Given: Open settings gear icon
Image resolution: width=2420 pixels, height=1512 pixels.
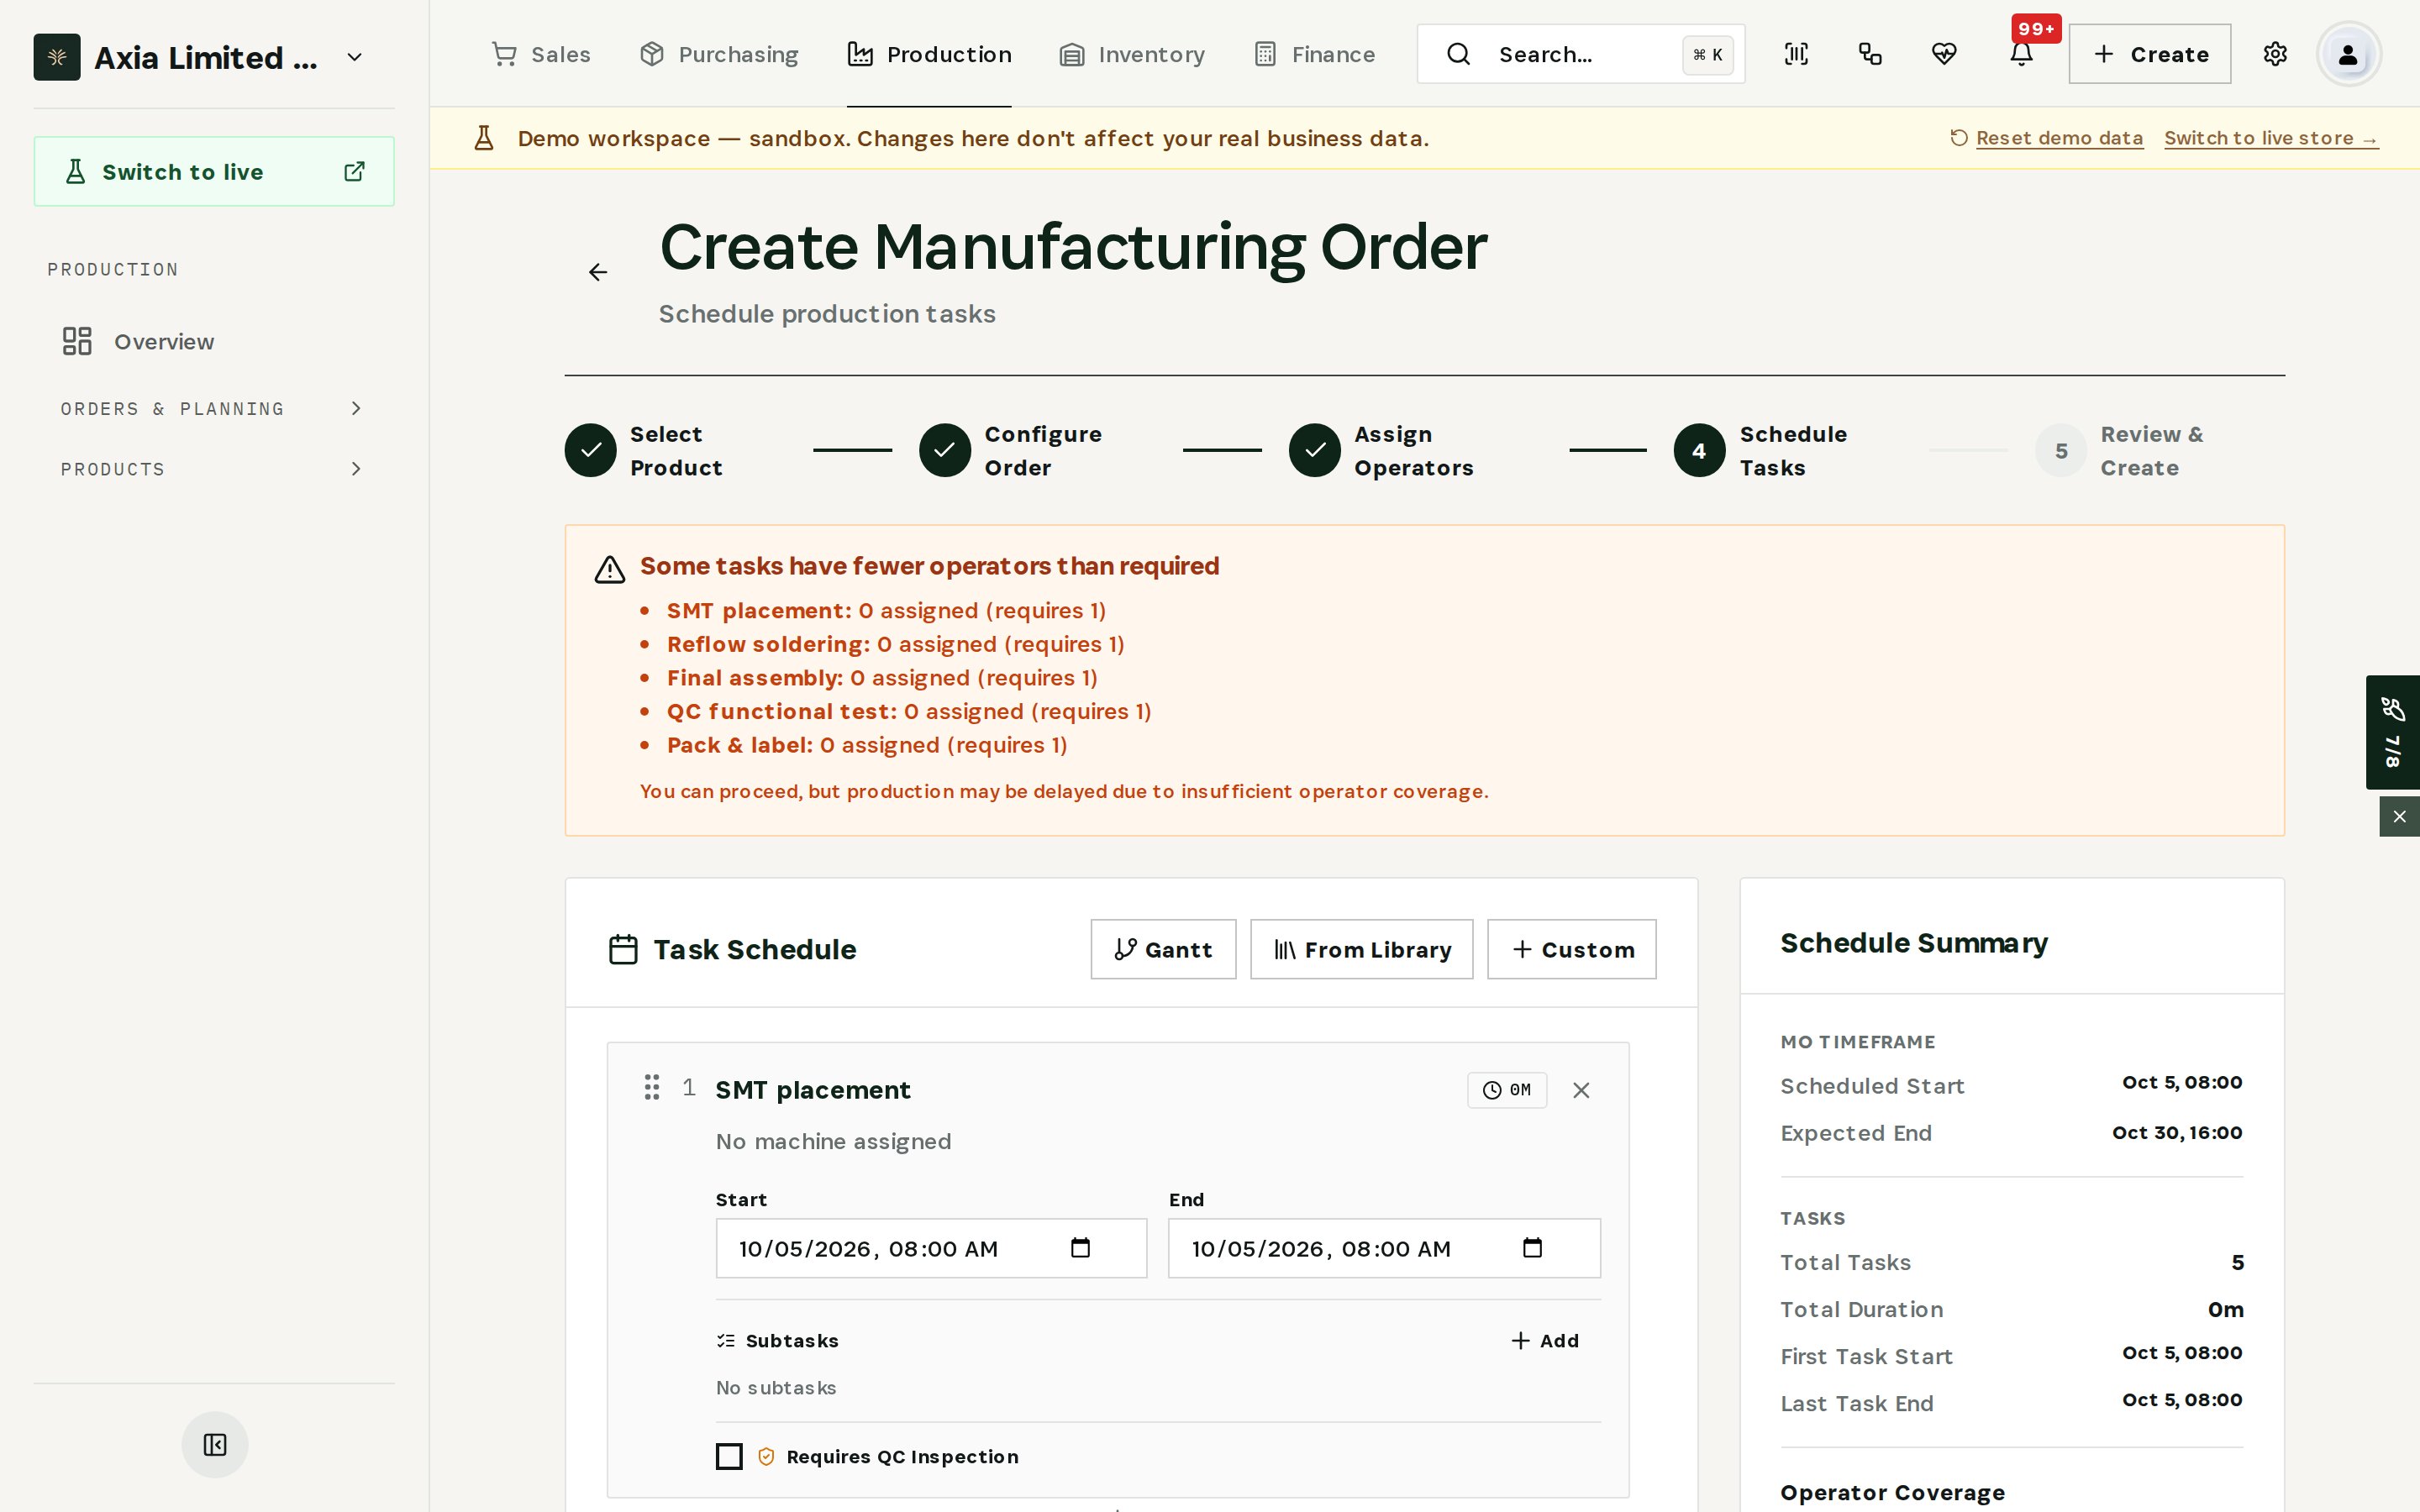Looking at the screenshot, I should [2275, 54].
